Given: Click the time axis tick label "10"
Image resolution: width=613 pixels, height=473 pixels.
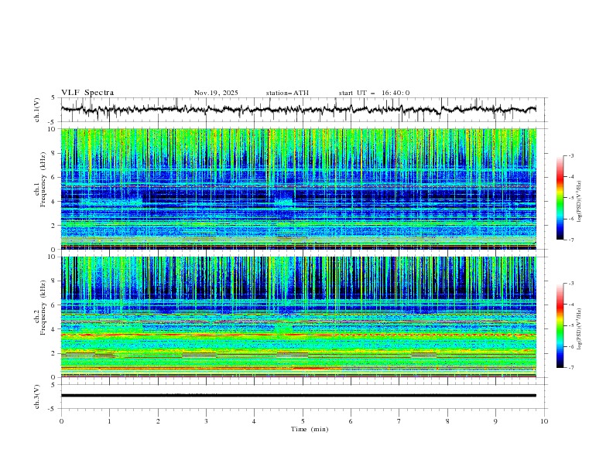Looking at the screenshot, I should (x=544, y=421).
